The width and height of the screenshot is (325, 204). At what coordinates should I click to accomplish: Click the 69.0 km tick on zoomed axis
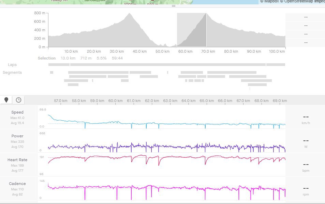(280, 101)
